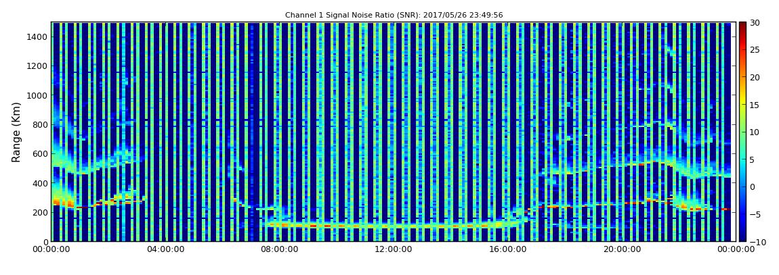This screenshot has height=275, width=779.
Task: Click the 400 range tick label
Action: click(x=40, y=183)
